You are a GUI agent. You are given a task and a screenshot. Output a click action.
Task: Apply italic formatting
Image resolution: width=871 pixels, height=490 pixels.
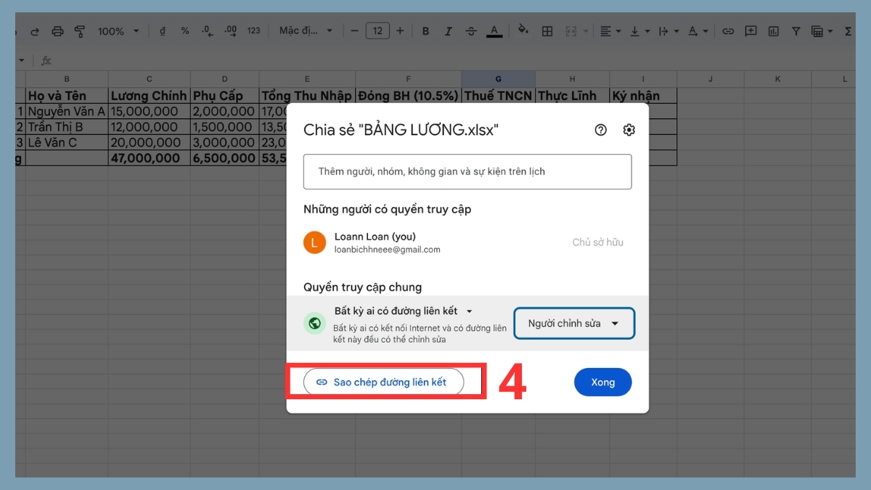tap(448, 30)
